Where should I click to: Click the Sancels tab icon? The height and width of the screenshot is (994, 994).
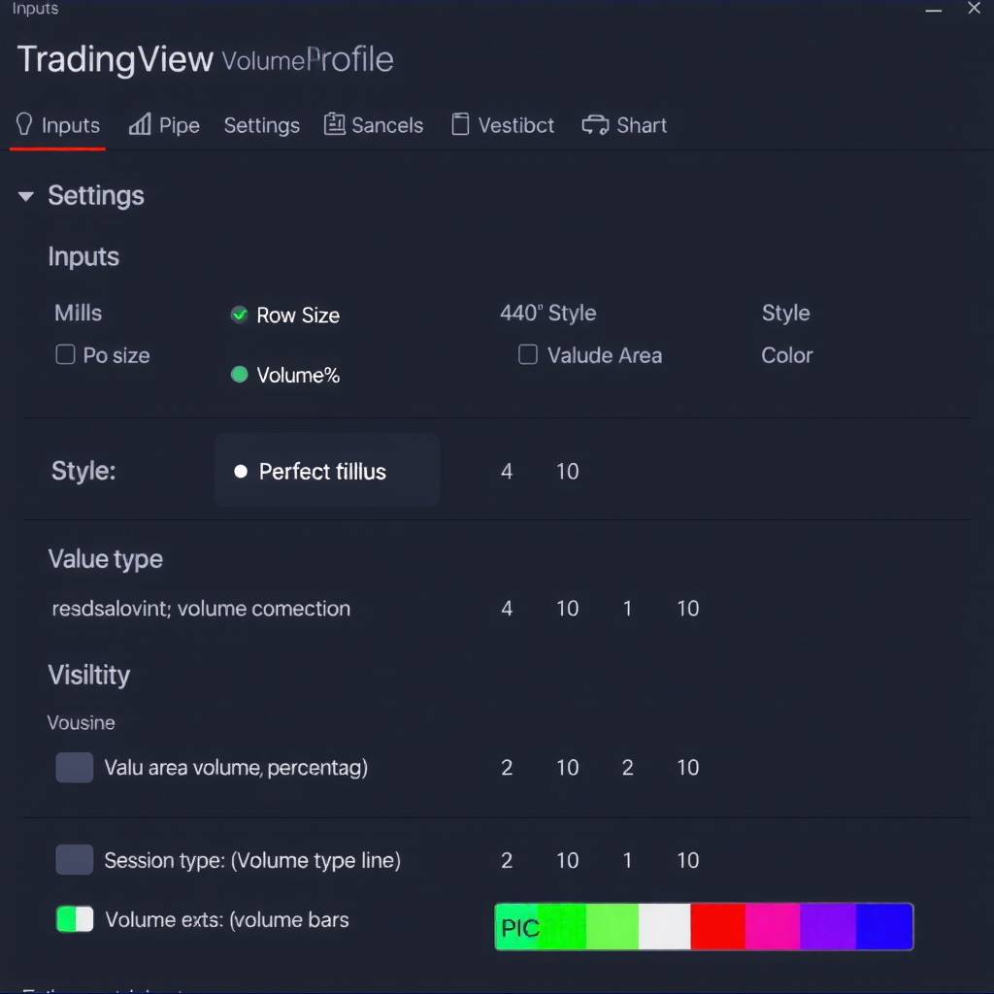pyautogui.click(x=335, y=124)
